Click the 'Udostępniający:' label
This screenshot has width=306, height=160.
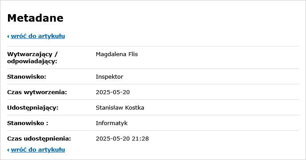click(33, 108)
